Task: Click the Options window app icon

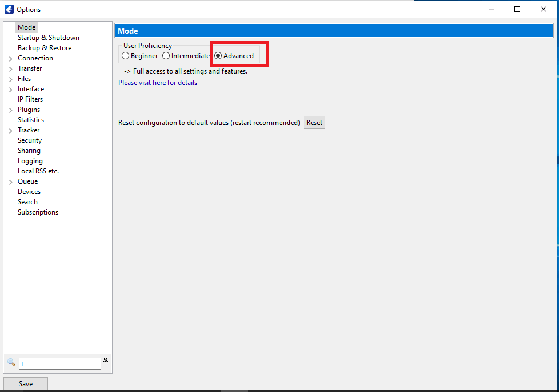Action: click(x=9, y=9)
